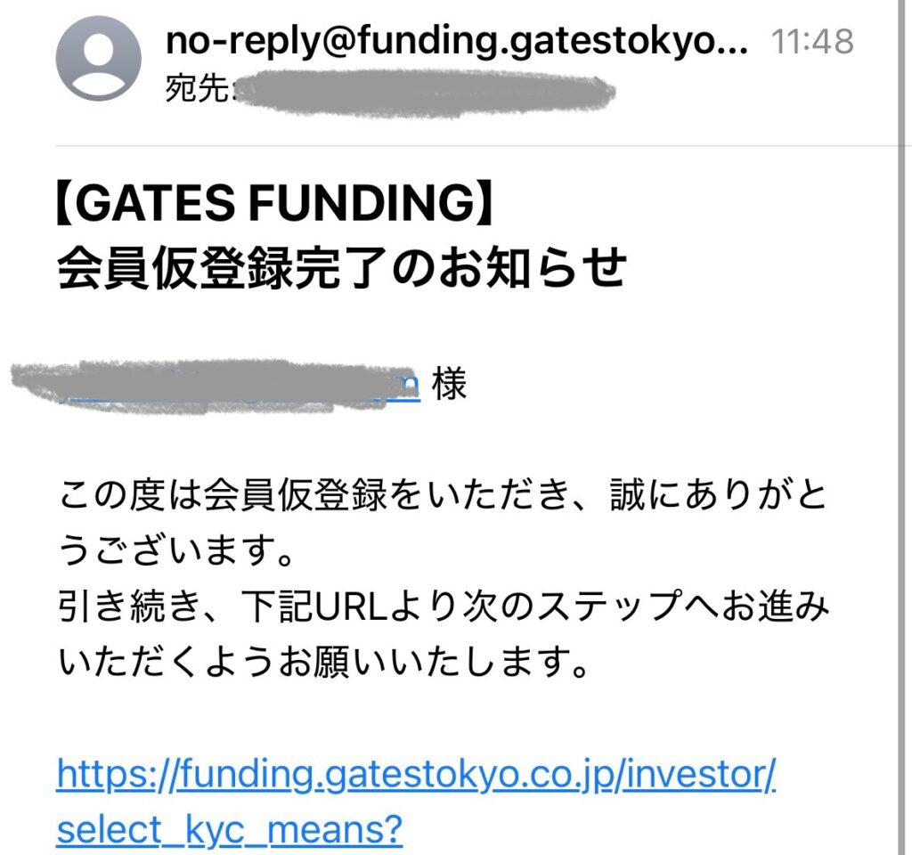
Task: Select the redacted recipient address in header
Action: [425, 93]
